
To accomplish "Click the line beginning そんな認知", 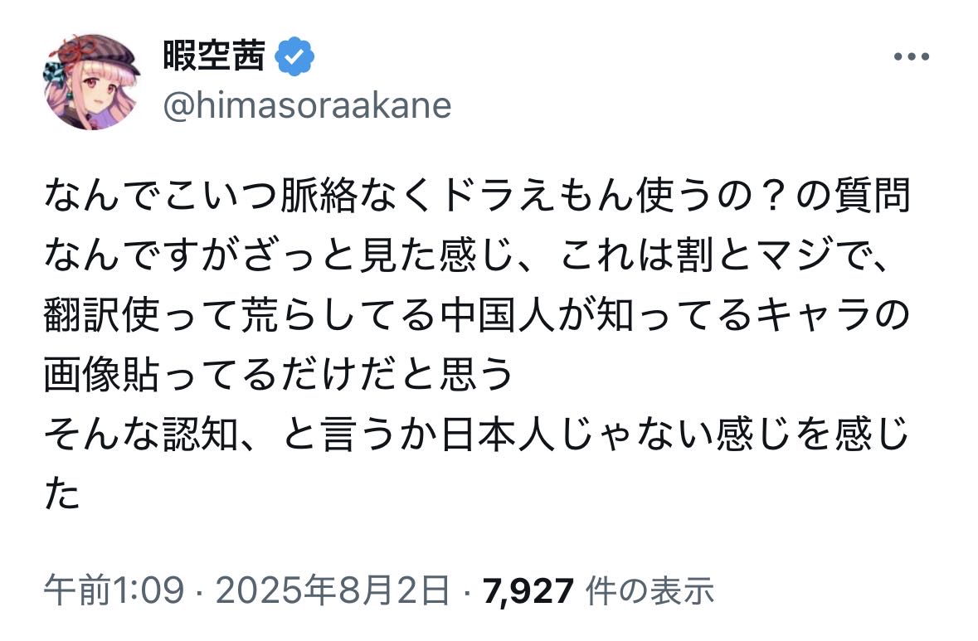I will point(477,435).
